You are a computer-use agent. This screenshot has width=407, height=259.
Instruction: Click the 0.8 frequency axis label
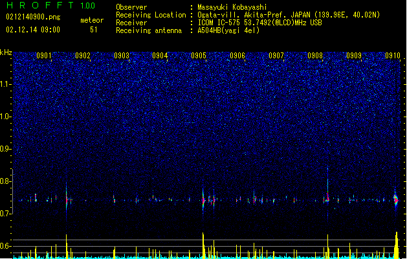point(6,181)
